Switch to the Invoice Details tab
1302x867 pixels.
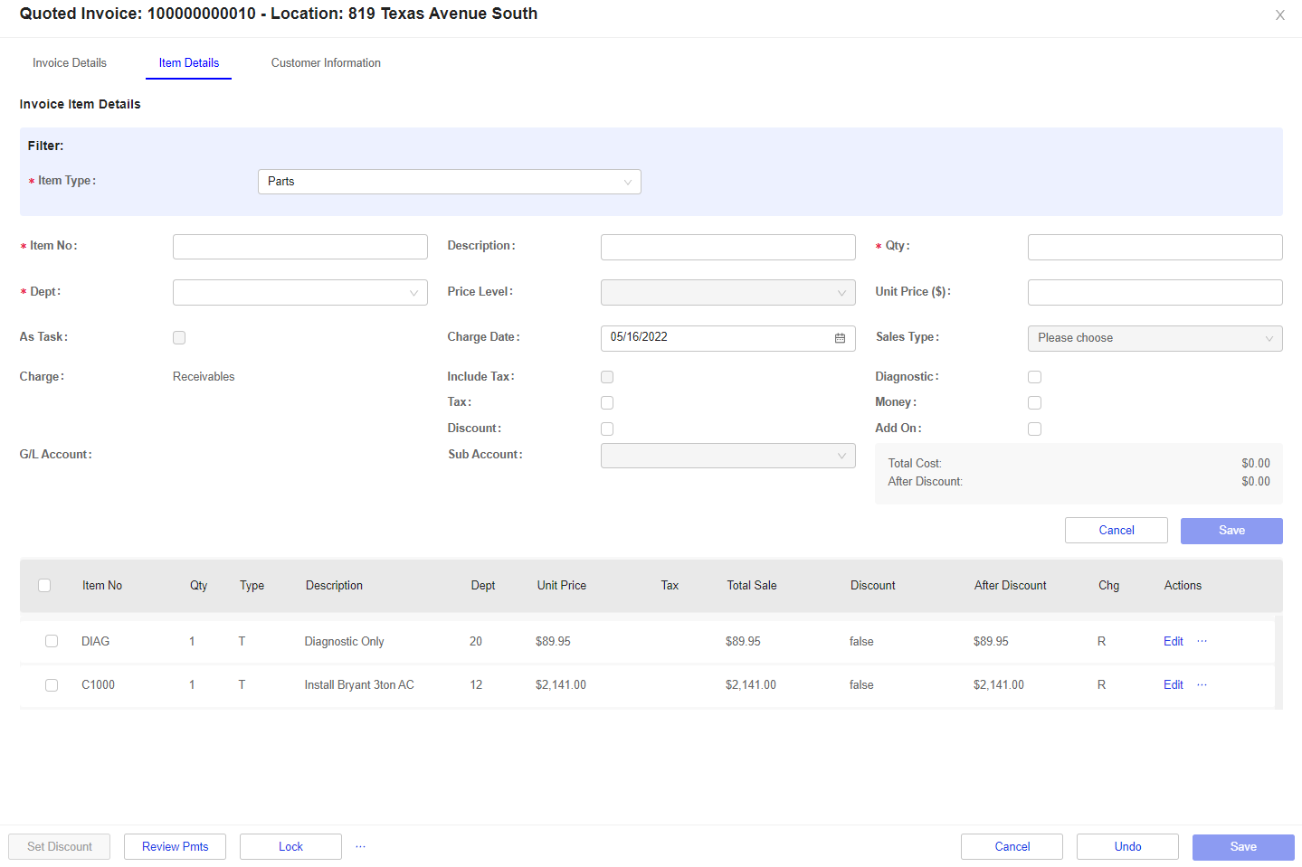pyautogui.click(x=70, y=62)
